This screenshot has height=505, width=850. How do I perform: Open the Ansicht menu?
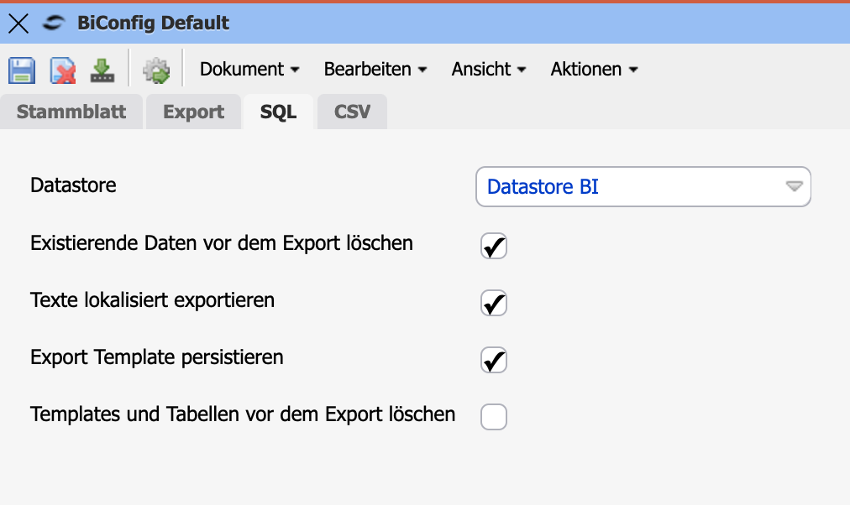(489, 70)
